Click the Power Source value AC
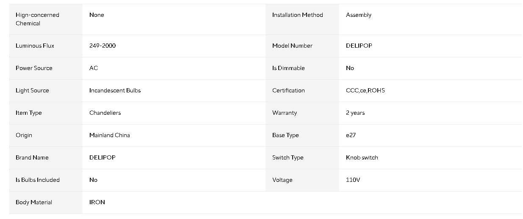Viewport: 523px width, 219px height. (94, 68)
